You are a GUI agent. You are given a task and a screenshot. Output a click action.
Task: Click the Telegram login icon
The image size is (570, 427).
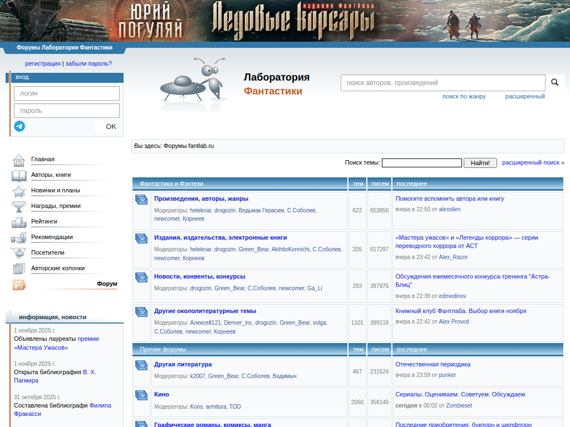pos(19,126)
